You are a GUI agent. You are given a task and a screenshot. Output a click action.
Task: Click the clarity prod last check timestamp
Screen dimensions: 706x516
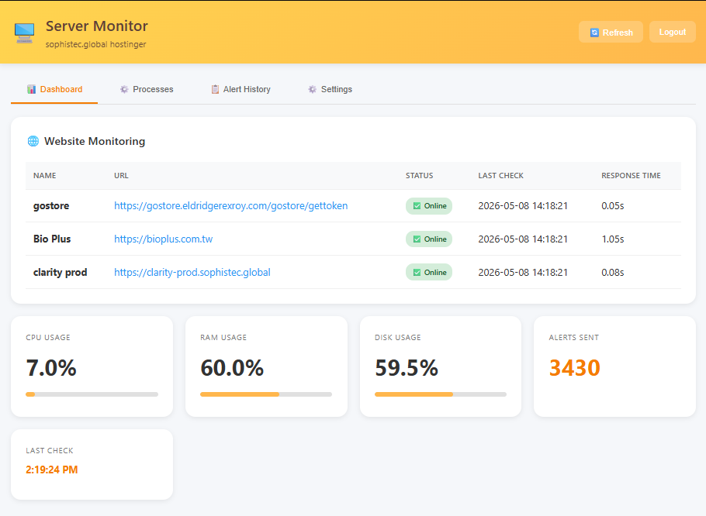[523, 273]
